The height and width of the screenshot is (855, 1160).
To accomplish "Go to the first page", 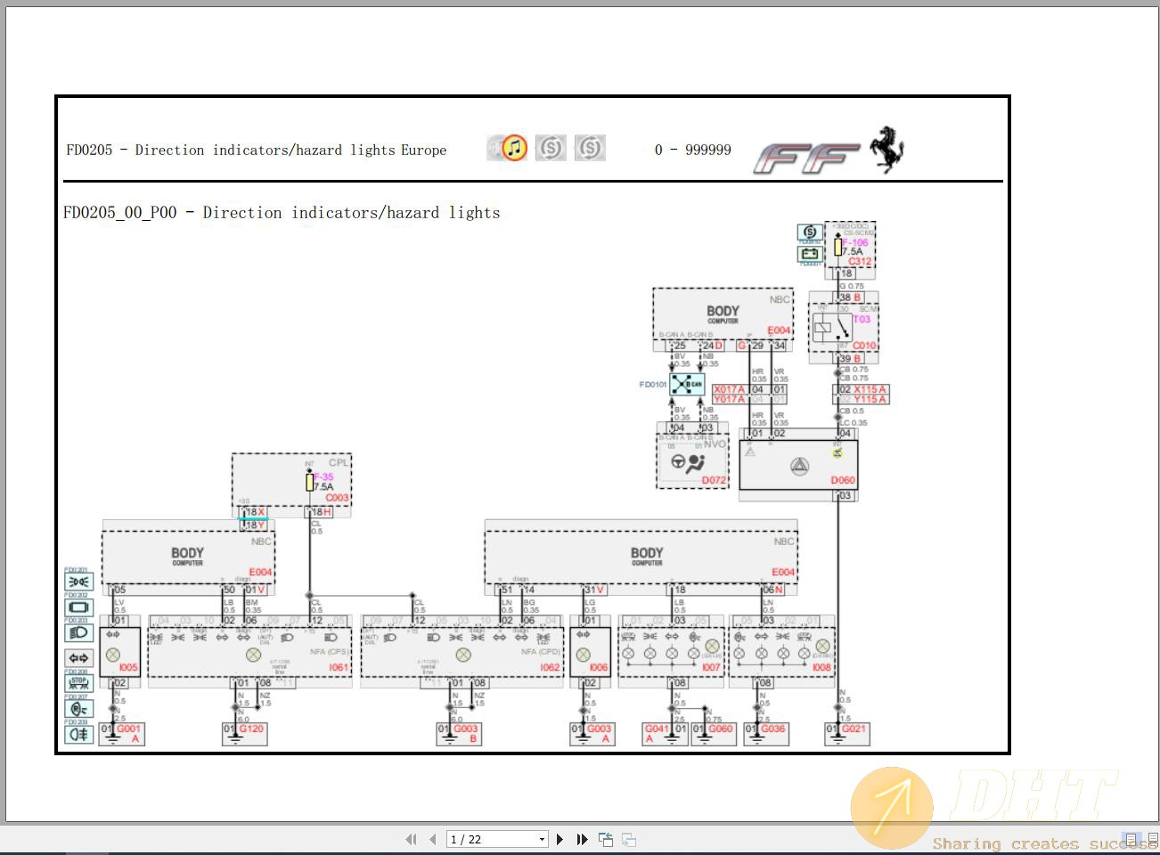I will (411, 839).
